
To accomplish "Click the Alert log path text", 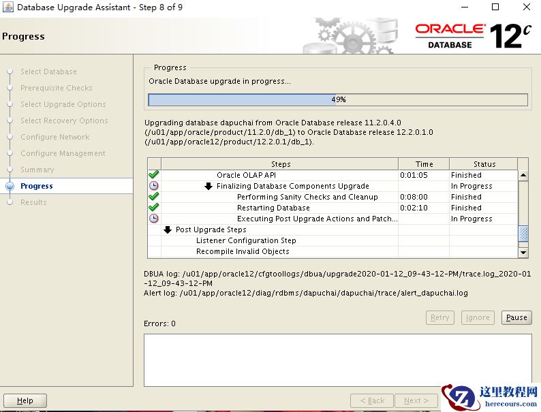I will click(306, 293).
